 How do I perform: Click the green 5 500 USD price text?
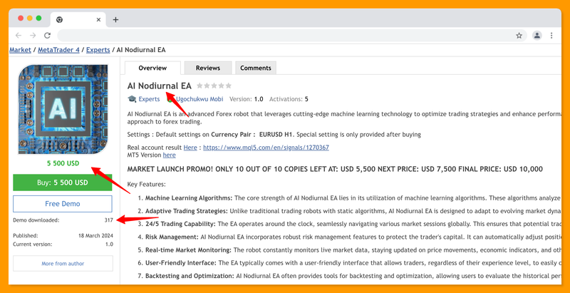point(63,163)
